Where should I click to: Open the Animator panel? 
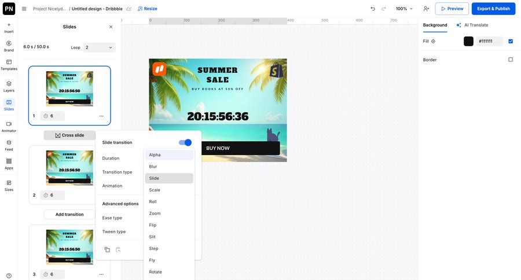(9, 127)
